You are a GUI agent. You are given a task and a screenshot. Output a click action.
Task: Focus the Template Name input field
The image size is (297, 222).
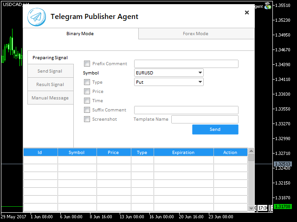click(x=205, y=119)
